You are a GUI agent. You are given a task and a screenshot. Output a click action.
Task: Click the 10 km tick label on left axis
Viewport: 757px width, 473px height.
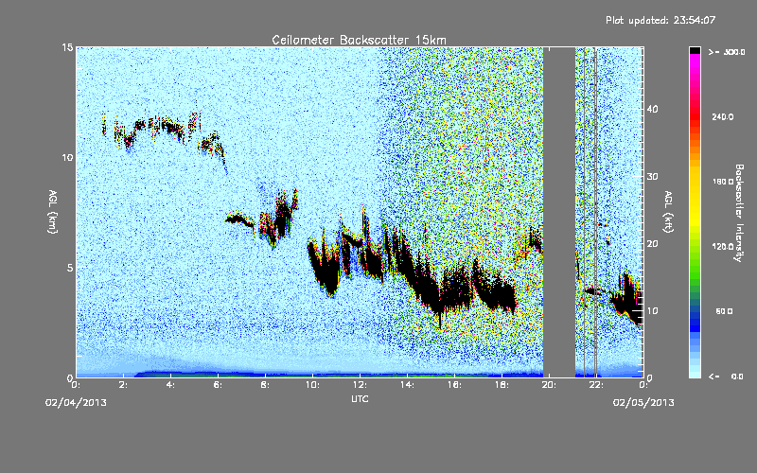click(67, 158)
